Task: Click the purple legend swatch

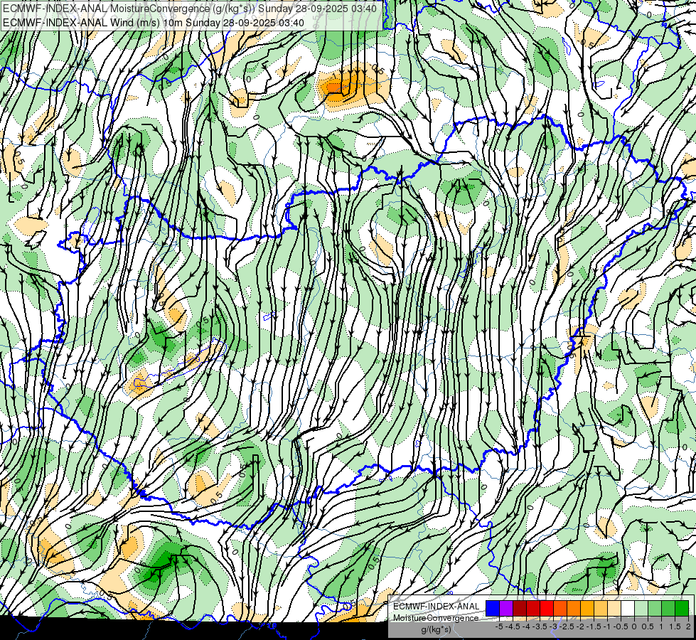Action: pyautogui.click(x=506, y=609)
